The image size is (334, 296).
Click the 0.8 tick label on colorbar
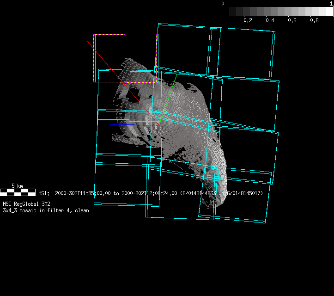click(314, 20)
